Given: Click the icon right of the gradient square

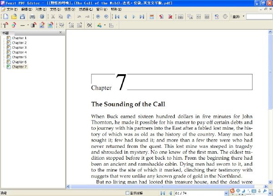Looking at the screenshot, I should 42,25.
